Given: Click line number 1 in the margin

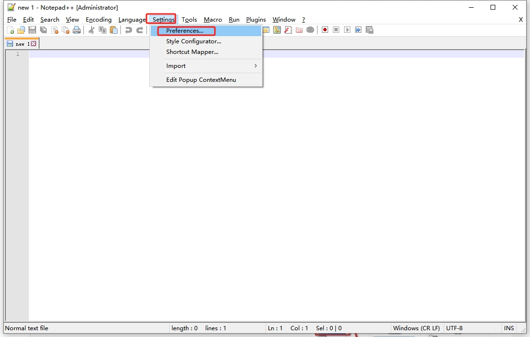Looking at the screenshot, I should point(18,54).
